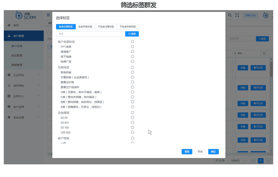Select the 查看过产品资料 tag radio
Screen dimensions: 278x177
(132, 87)
